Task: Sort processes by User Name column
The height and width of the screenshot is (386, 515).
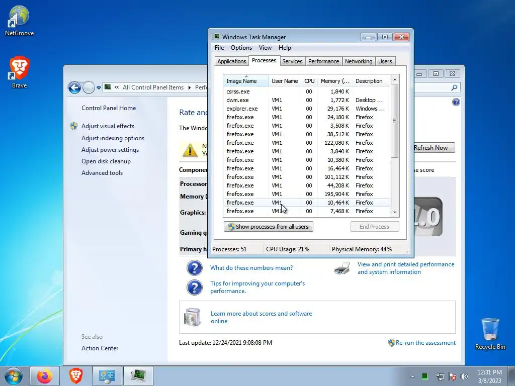Action: tap(285, 81)
